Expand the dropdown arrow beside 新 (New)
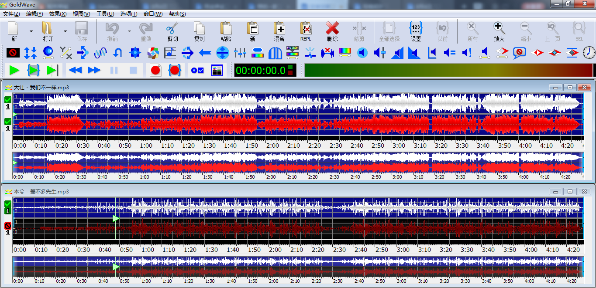 coord(31,31)
